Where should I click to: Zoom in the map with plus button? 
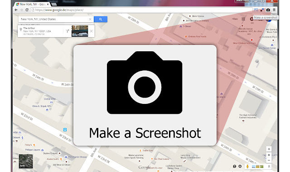pyautogui.click(x=269, y=155)
